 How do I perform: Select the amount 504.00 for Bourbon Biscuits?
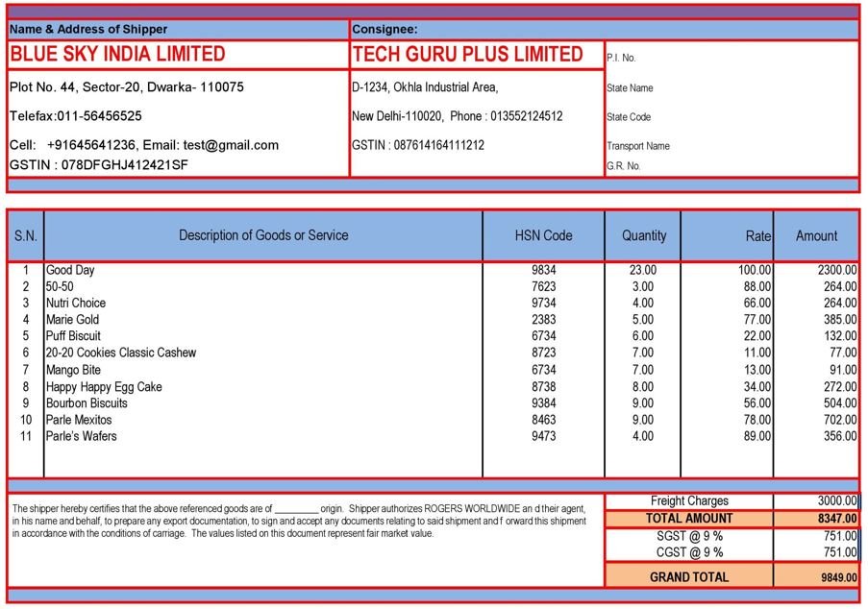click(840, 403)
